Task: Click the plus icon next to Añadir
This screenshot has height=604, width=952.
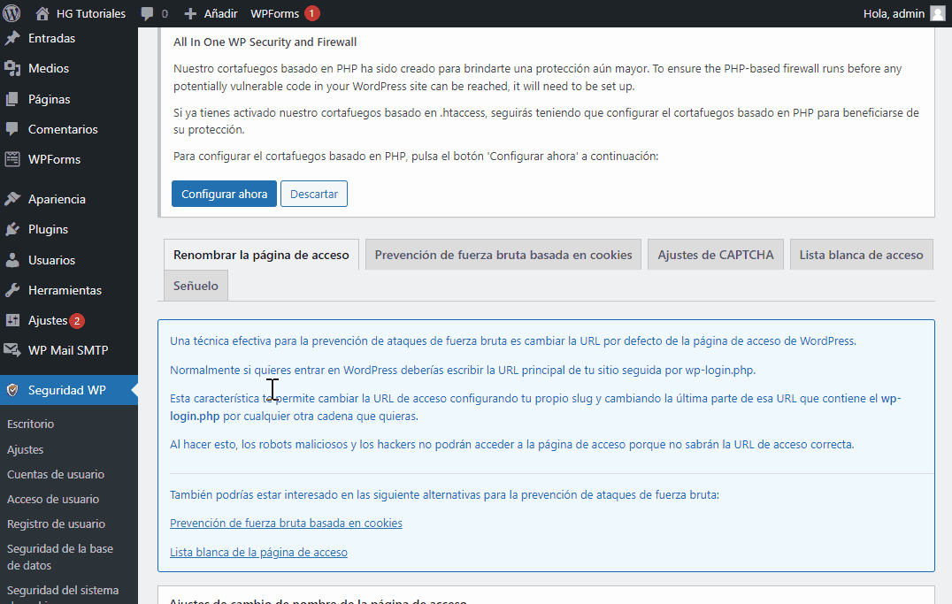Action: click(x=190, y=13)
